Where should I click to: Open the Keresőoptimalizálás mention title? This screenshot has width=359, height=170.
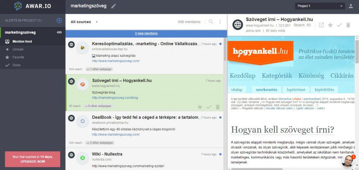(x=146, y=44)
